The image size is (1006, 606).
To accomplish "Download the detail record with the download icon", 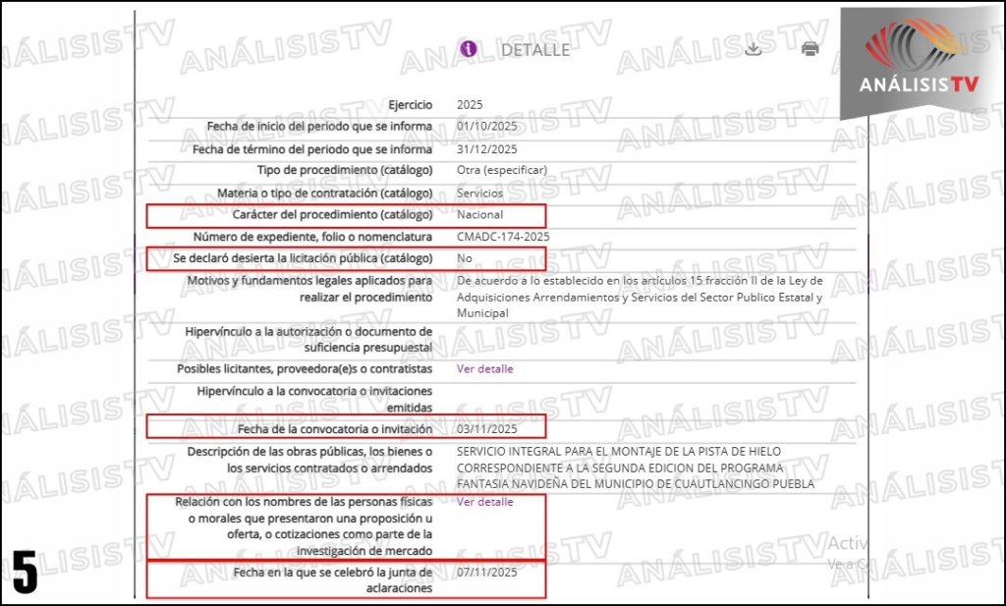I will (x=754, y=49).
